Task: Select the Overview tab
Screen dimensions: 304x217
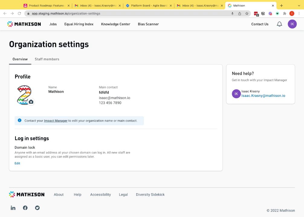Action: point(20,59)
